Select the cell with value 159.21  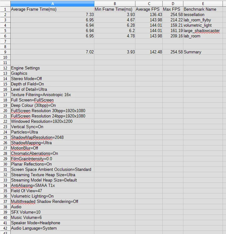pyautogui.click(x=173, y=25)
